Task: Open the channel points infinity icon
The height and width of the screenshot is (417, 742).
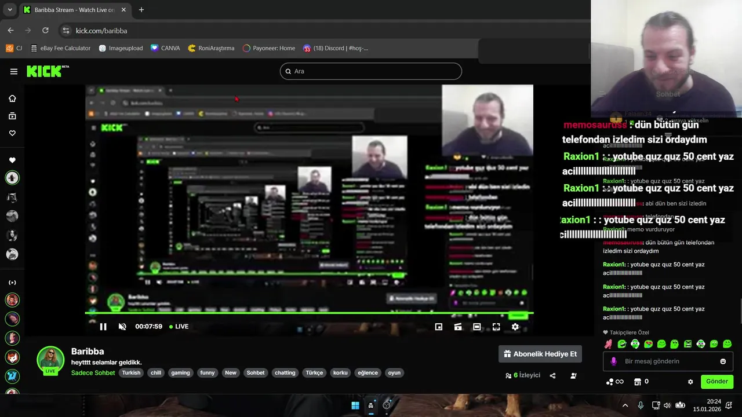Action: tap(614, 382)
